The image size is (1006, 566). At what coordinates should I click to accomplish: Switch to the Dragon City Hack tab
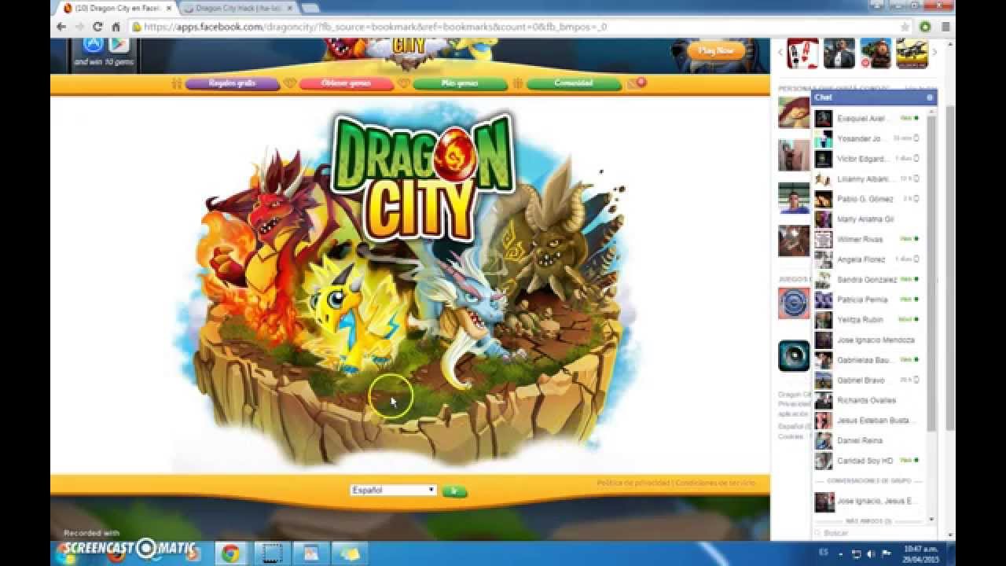[237, 8]
